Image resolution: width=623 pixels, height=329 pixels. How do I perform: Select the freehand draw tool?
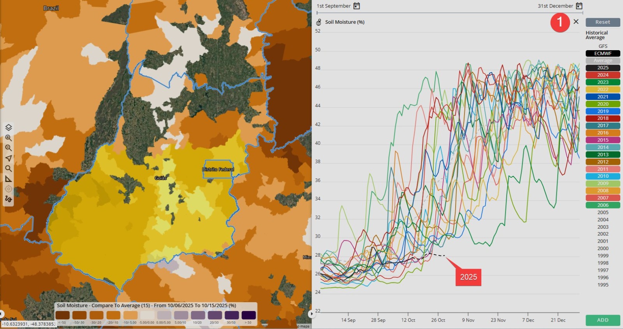point(9,199)
